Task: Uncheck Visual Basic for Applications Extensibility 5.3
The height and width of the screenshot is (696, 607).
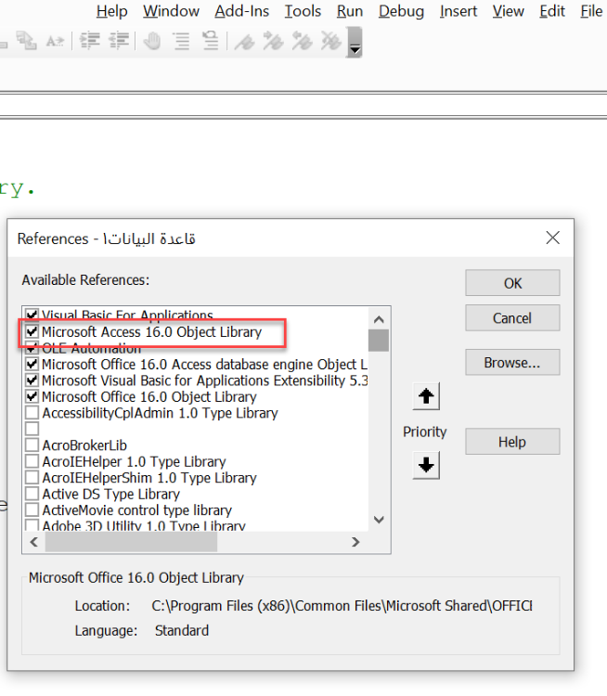Action: 32,380
